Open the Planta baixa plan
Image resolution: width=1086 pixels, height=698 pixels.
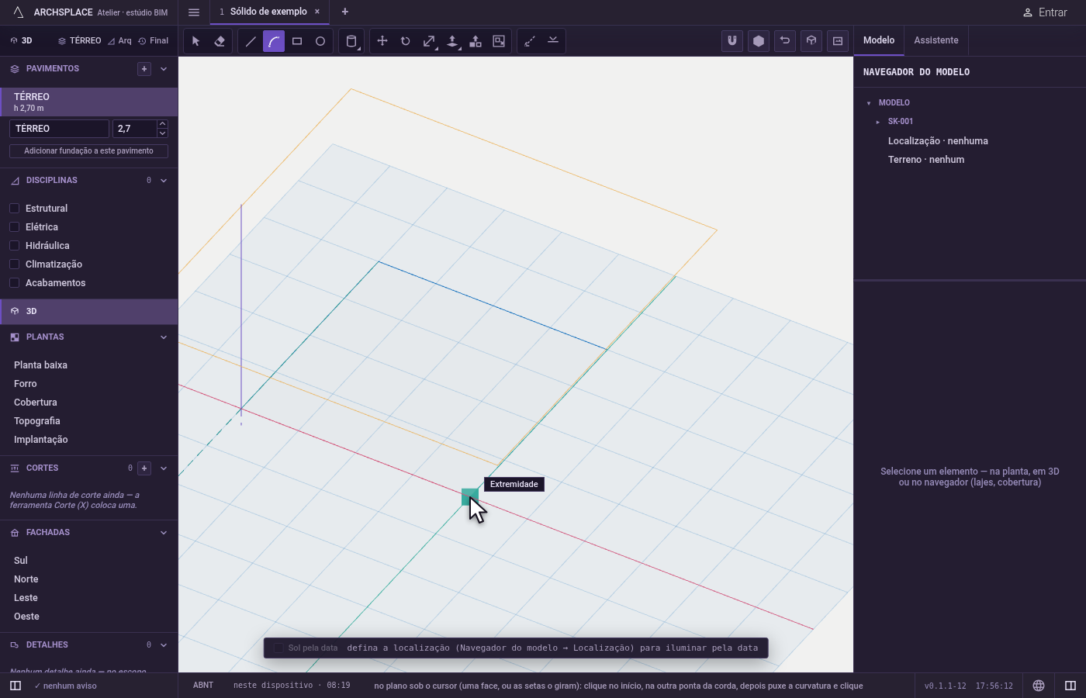[40, 365]
